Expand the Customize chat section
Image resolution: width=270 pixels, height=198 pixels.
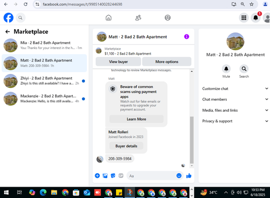pyautogui.click(x=235, y=88)
